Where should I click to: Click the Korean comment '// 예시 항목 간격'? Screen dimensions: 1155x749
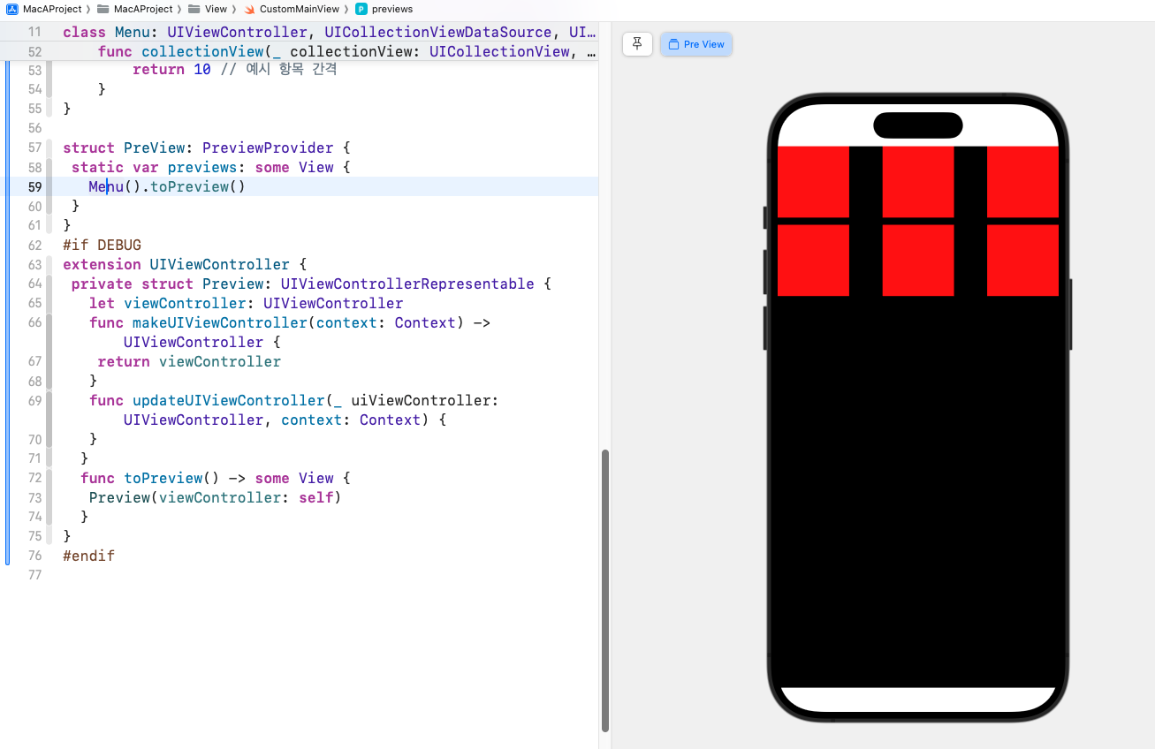[278, 69]
